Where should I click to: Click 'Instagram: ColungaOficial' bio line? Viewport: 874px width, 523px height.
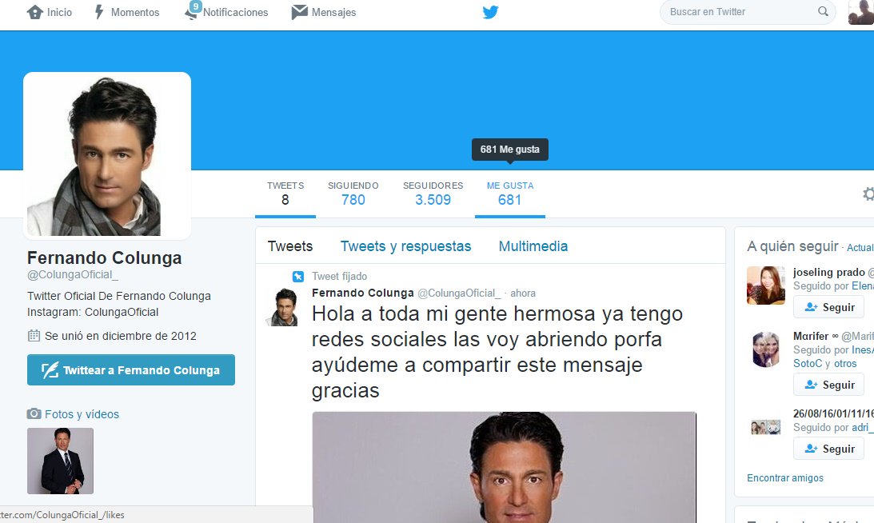[x=93, y=312]
